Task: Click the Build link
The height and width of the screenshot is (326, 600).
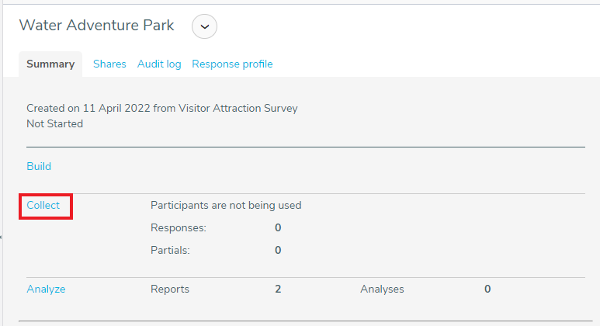Action: [39, 166]
